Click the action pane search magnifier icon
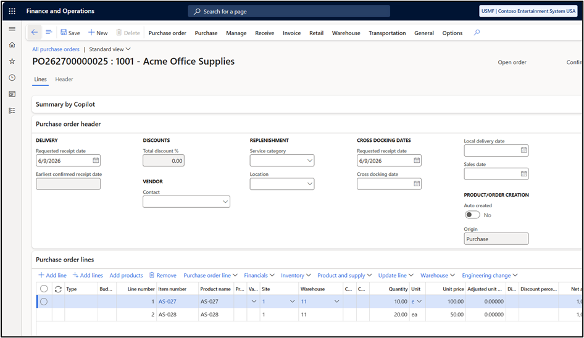 click(x=477, y=33)
